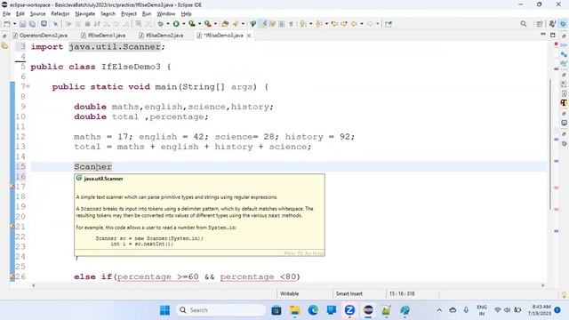
Task: Open the Package Explorer sidebar icon
Action: pos(4,45)
